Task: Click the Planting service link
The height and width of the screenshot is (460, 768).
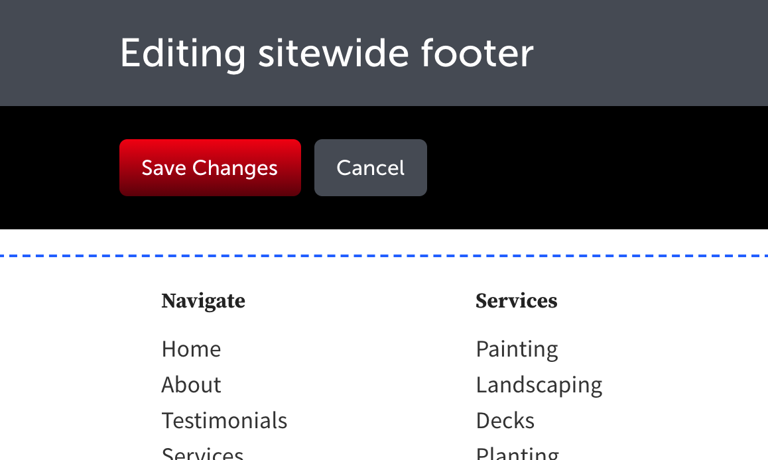Action: pyautogui.click(x=517, y=453)
